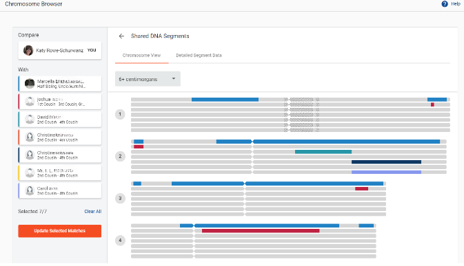This screenshot has height=266, width=464.
Task: Toggle the Marcella half sibling match card
Action: pyautogui.click(x=60, y=84)
